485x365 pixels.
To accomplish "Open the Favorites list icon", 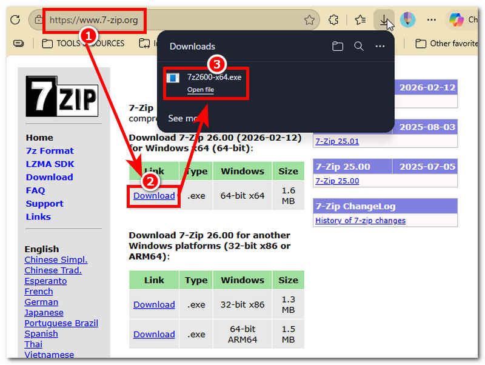I will tap(360, 19).
